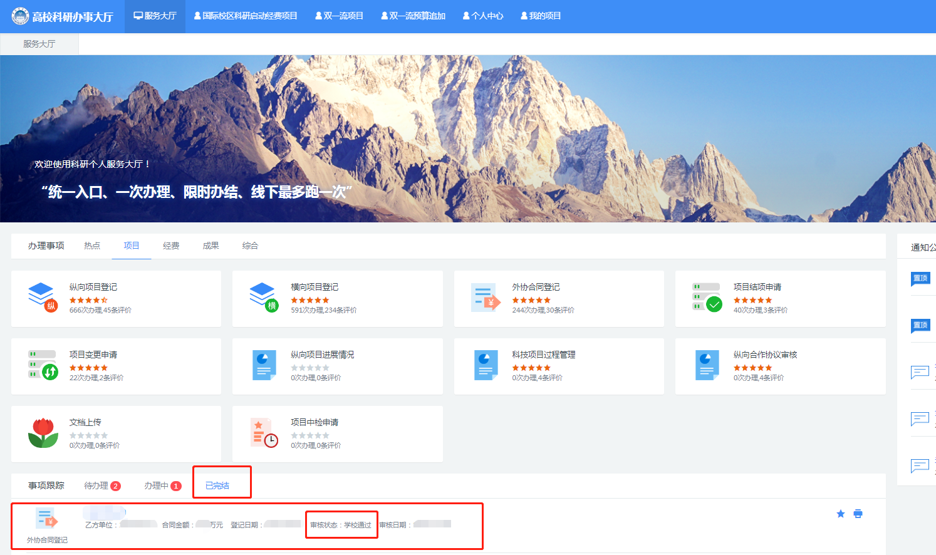
Task: Click the 纵向项目登记 service icon
Action: tap(43, 297)
